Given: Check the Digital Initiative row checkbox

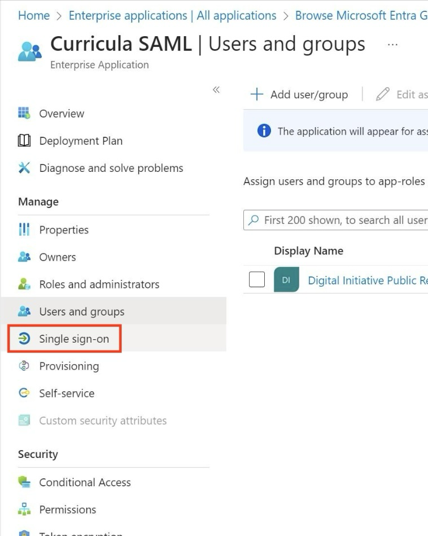Looking at the screenshot, I should coord(257,279).
